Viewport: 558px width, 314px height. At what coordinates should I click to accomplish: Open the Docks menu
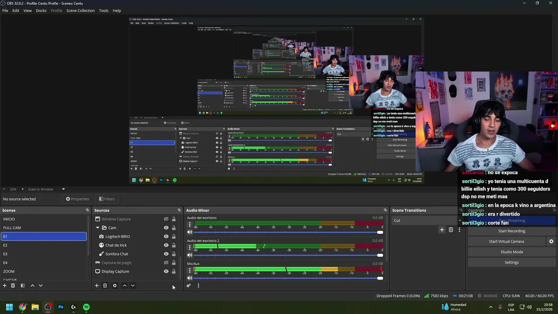click(x=41, y=10)
